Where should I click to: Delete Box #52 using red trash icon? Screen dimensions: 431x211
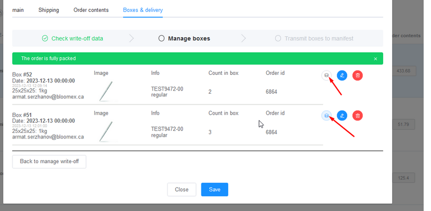click(358, 75)
